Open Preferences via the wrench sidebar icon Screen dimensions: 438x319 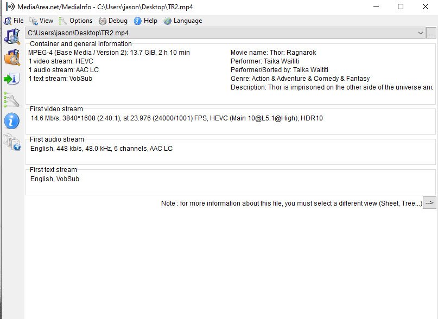click(11, 100)
